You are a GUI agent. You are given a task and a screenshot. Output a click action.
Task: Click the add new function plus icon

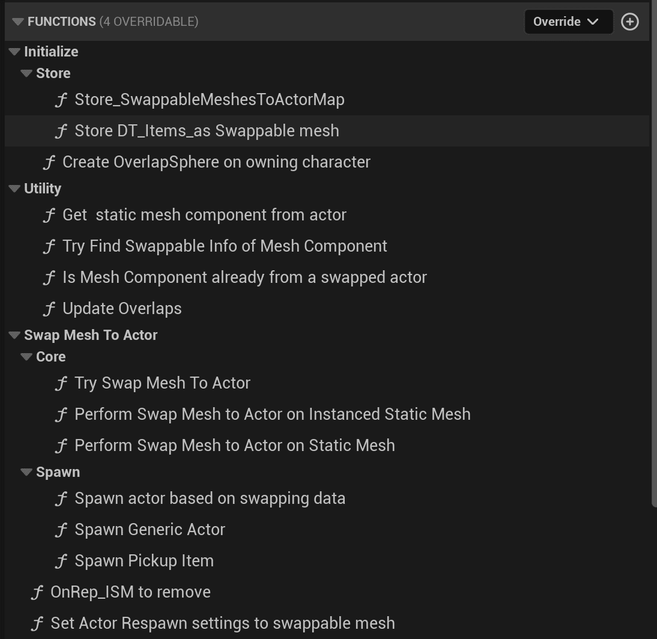click(x=630, y=22)
